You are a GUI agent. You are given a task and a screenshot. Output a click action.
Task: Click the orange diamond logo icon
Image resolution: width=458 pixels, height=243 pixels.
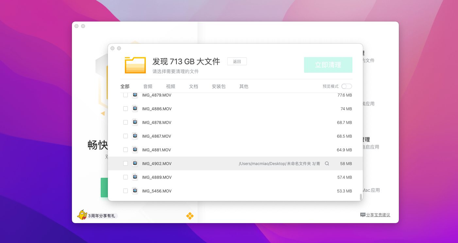click(190, 216)
